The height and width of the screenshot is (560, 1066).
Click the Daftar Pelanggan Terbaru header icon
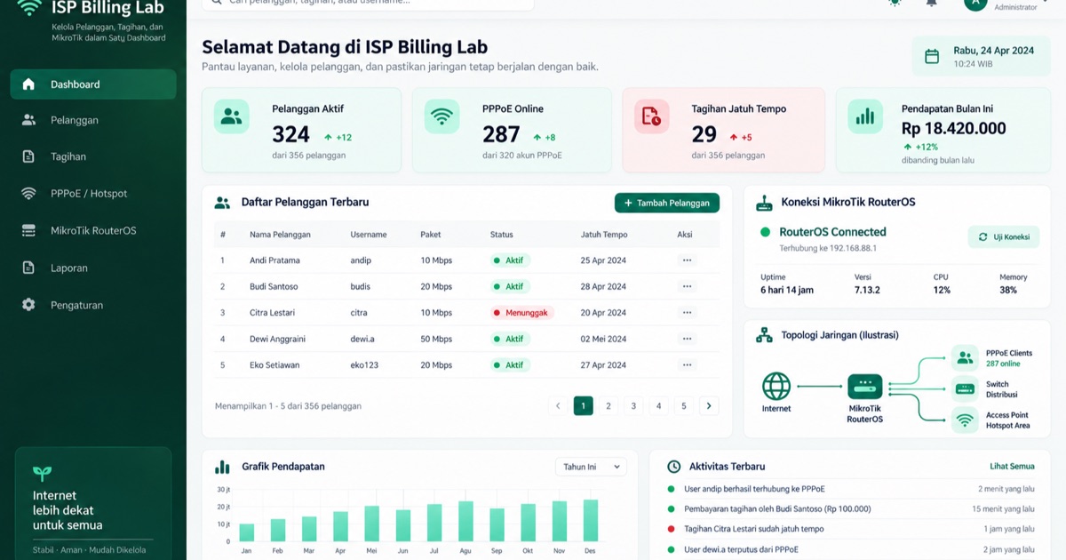click(222, 203)
